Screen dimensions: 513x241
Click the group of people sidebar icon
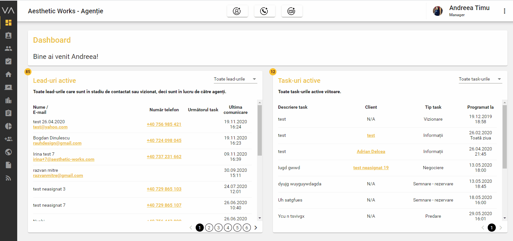click(x=8, y=49)
